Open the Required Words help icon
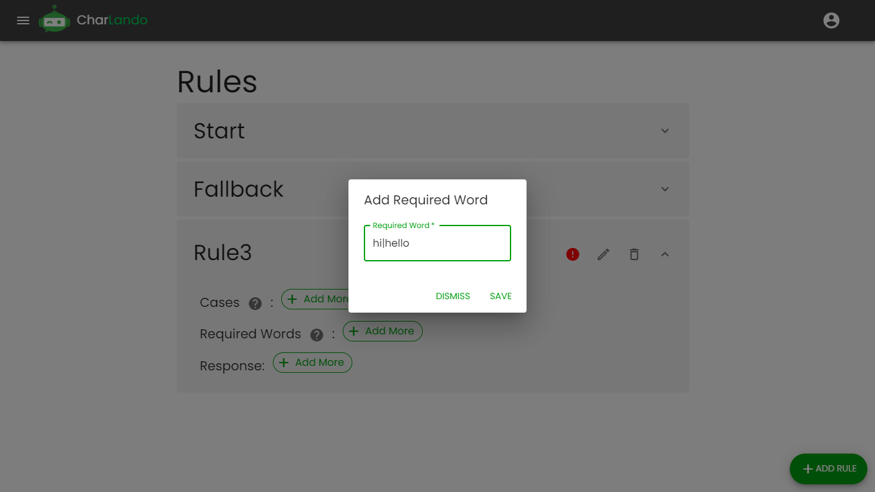The image size is (875, 492). pos(316,334)
